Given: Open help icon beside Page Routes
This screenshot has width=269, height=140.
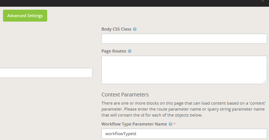Looking at the screenshot, I should coord(130,51).
